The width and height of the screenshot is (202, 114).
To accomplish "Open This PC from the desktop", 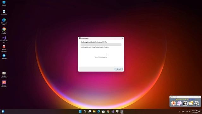I will click(x=4, y=3).
